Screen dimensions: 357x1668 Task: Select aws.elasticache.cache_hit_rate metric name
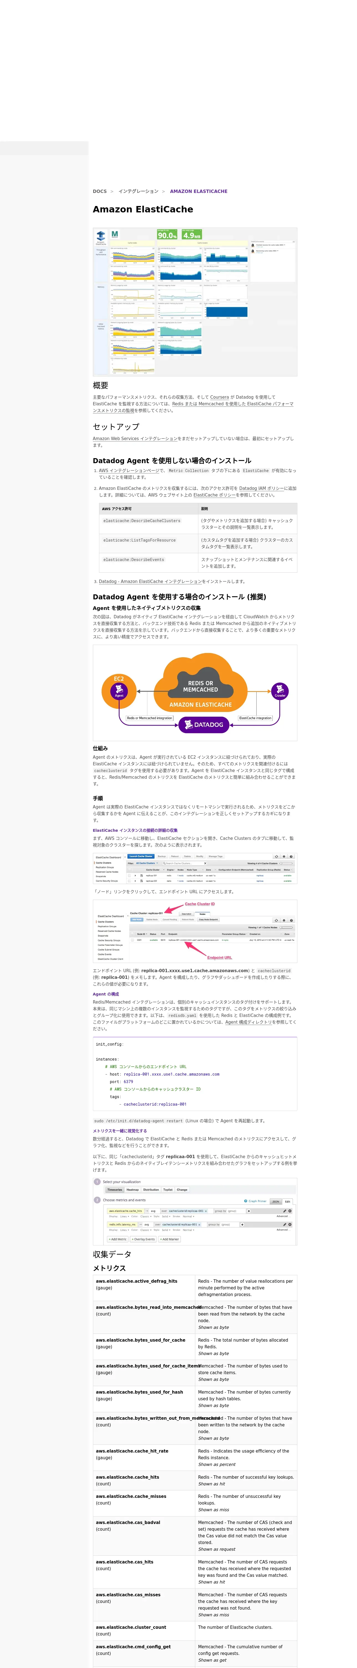pos(132,1451)
